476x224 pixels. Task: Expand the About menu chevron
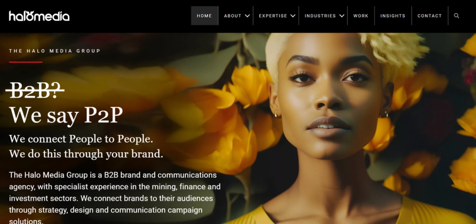point(247,16)
